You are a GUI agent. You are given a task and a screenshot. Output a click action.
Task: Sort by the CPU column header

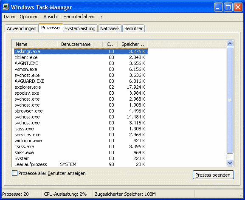110,44
